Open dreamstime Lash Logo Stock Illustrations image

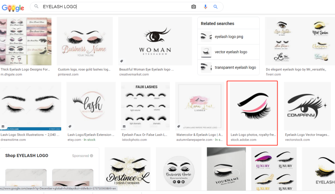click(30, 106)
